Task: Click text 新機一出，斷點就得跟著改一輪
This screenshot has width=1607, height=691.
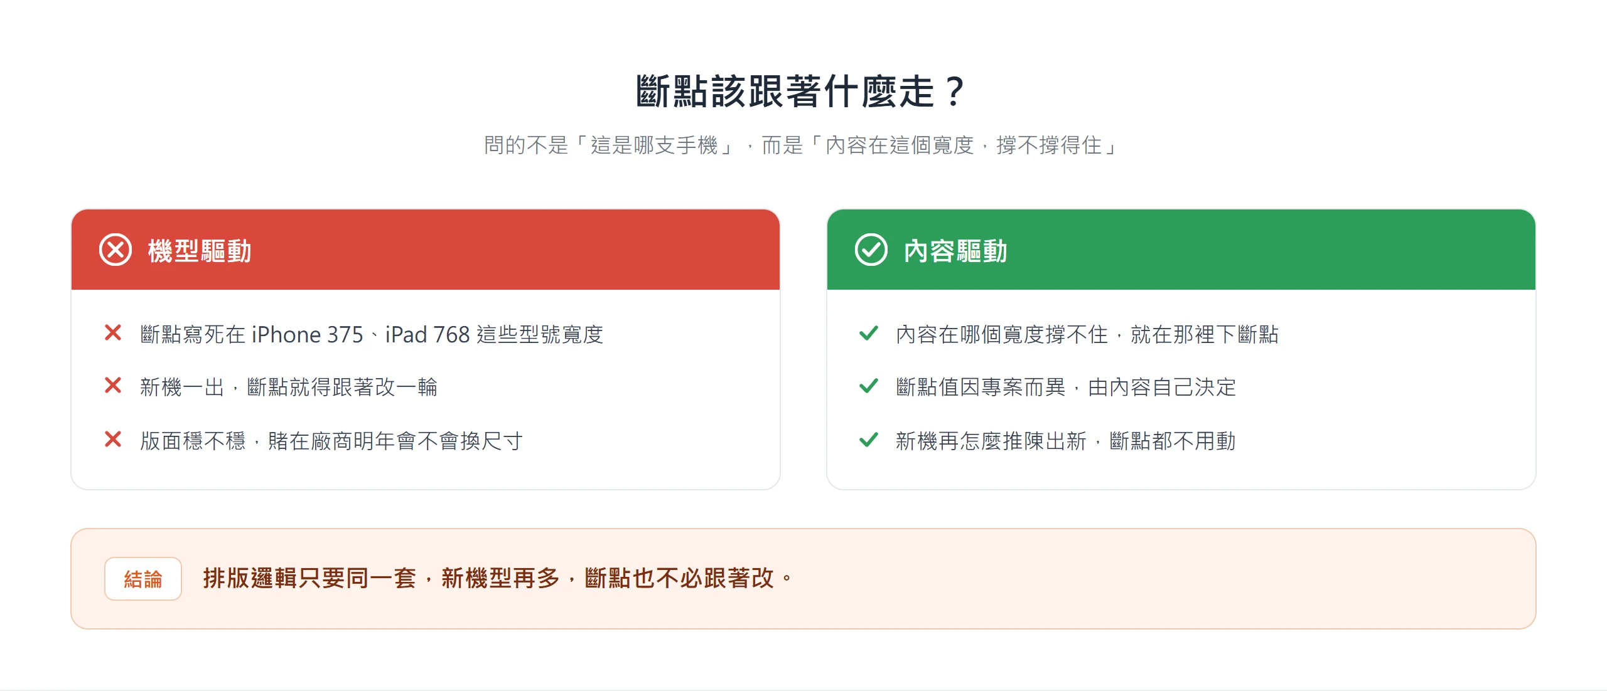Action: coord(289,387)
